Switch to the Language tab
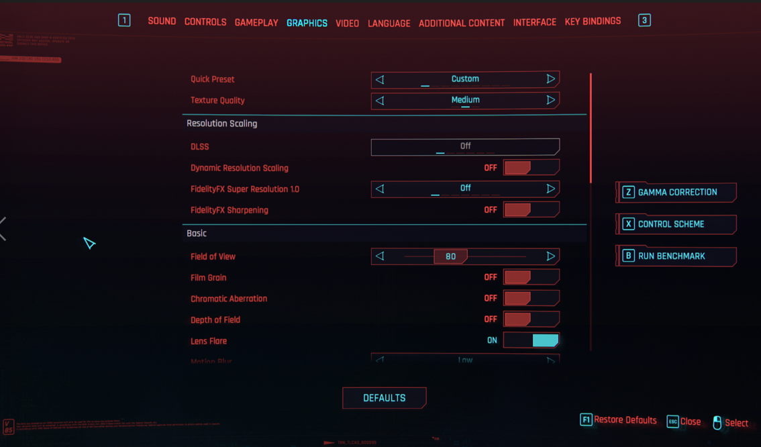 coord(389,23)
